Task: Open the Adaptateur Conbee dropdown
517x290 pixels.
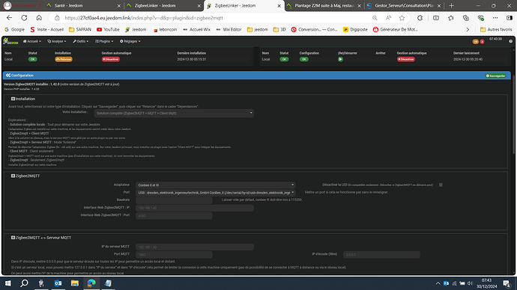Action: point(215,185)
